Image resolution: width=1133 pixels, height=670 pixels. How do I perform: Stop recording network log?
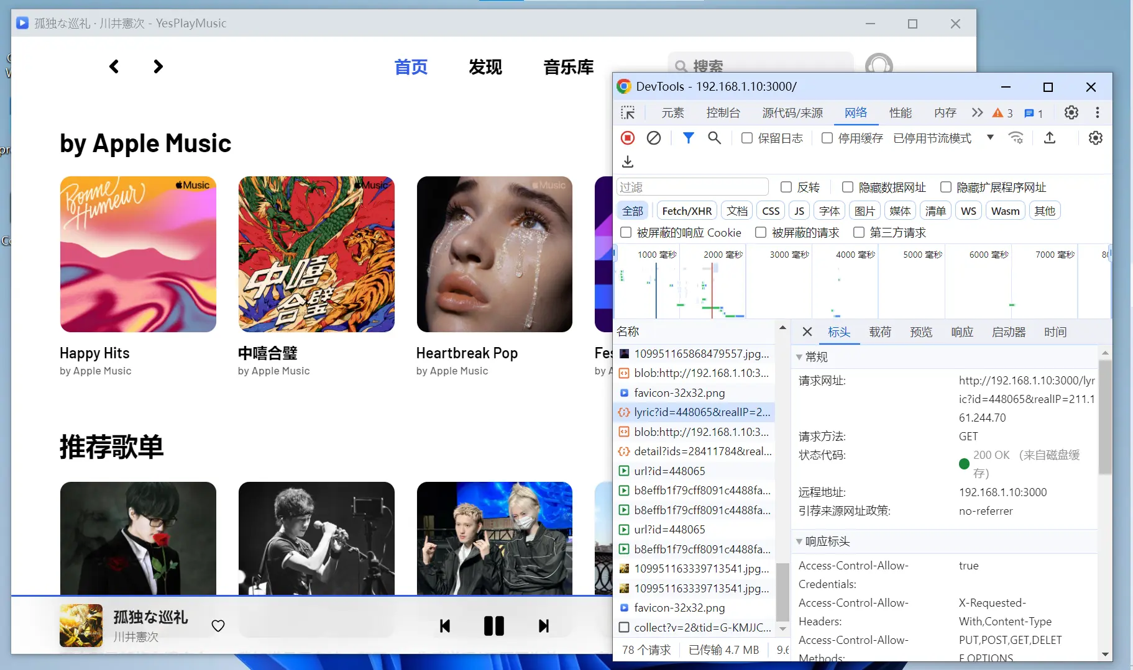tap(628, 138)
